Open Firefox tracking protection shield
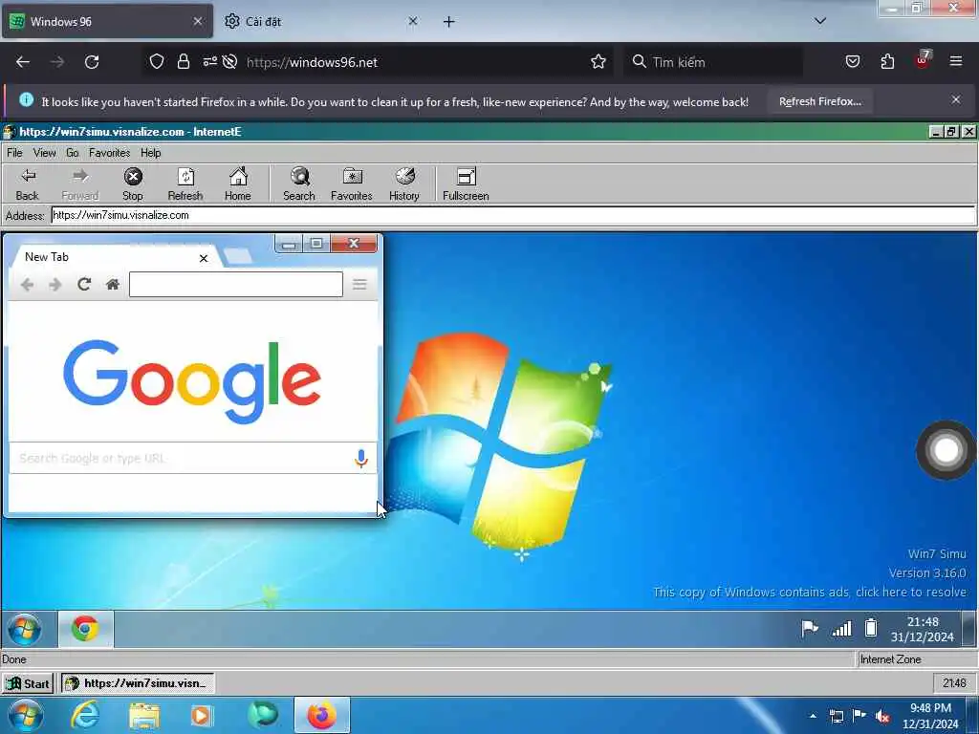This screenshot has width=979, height=734. pyautogui.click(x=157, y=62)
